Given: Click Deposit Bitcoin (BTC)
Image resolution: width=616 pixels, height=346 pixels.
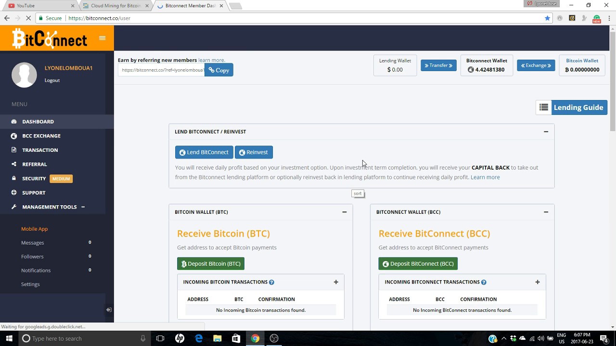Looking at the screenshot, I should click(x=211, y=264).
